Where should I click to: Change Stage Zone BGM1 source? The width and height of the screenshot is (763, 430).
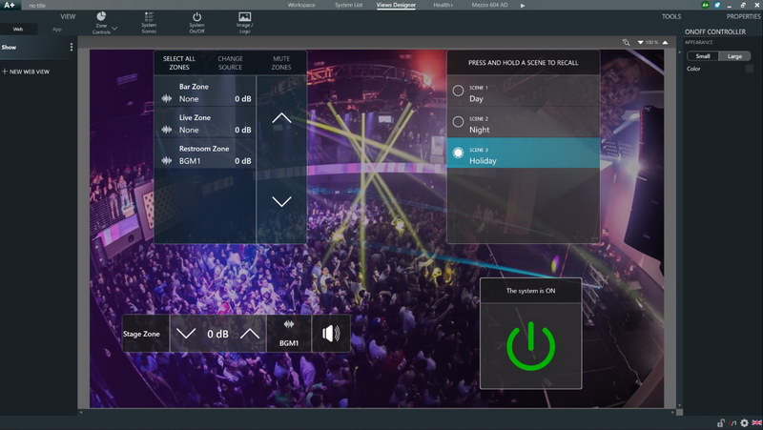(x=289, y=334)
